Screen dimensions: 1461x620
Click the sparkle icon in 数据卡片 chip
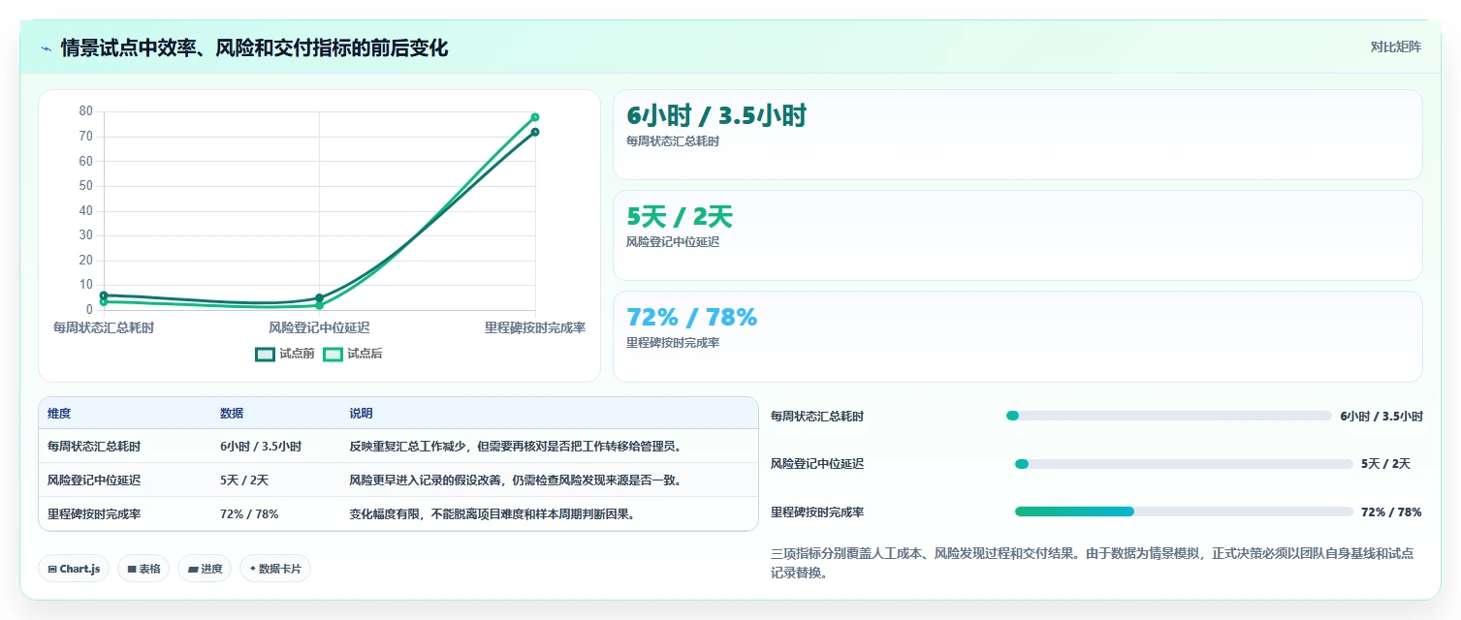point(253,569)
